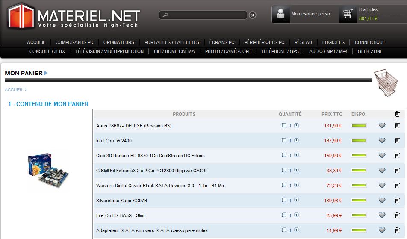Image resolution: width=407 pixels, height=239 pixels.
Task: Delete Intel Core i5 2400 with trash icon
Action: point(397,141)
